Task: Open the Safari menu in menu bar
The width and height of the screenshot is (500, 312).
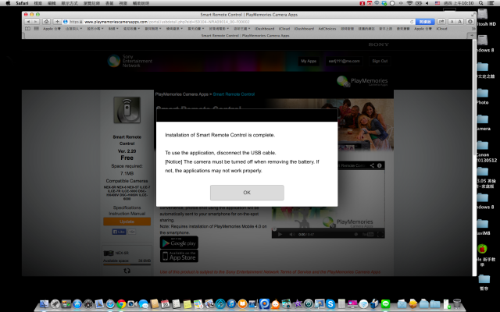Action: click(x=22, y=3)
